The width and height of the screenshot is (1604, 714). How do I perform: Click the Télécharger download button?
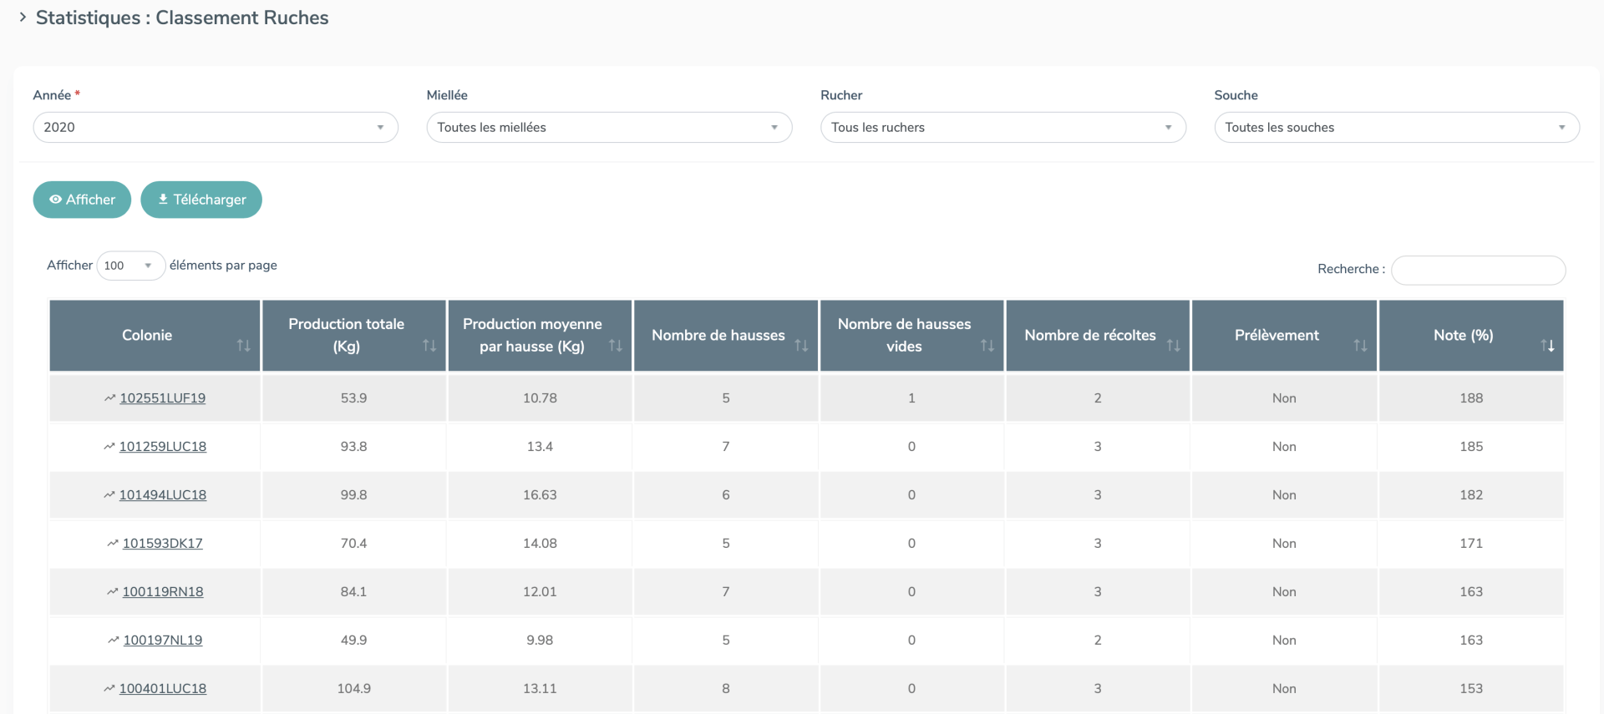(201, 200)
